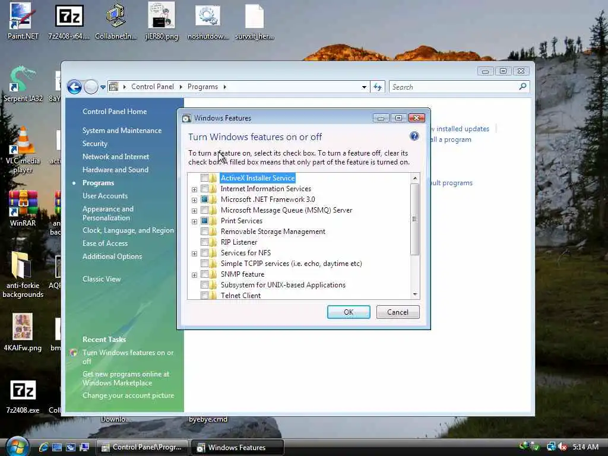Click the Control Panel icon in address bar
Viewport: 608px width, 456px height.
(x=113, y=87)
